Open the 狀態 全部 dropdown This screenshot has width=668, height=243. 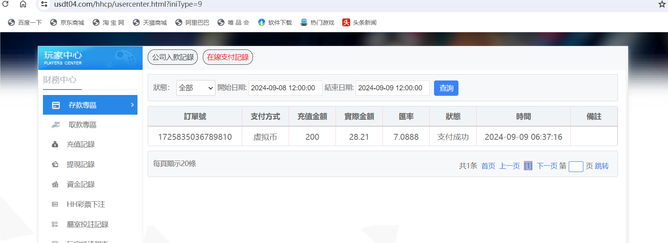[196, 88]
